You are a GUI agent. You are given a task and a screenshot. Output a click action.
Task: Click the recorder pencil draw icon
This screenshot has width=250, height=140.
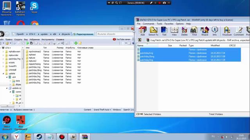pyautogui.click(x=151, y=3)
